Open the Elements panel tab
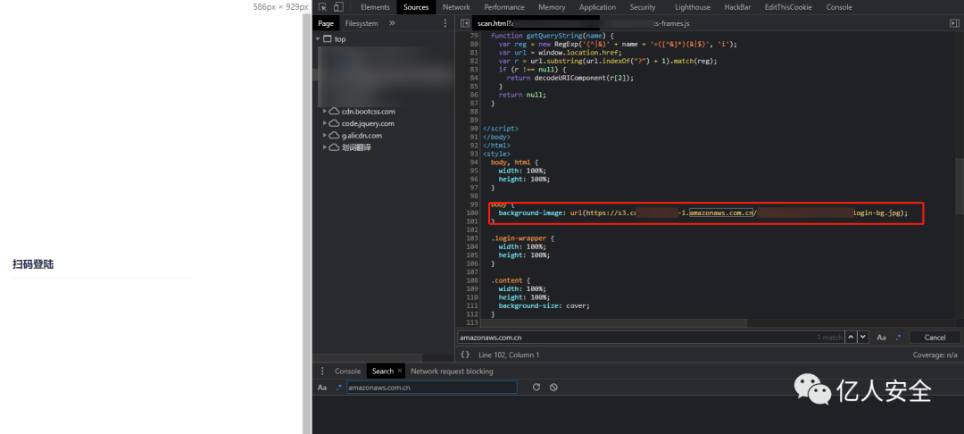 click(x=375, y=7)
